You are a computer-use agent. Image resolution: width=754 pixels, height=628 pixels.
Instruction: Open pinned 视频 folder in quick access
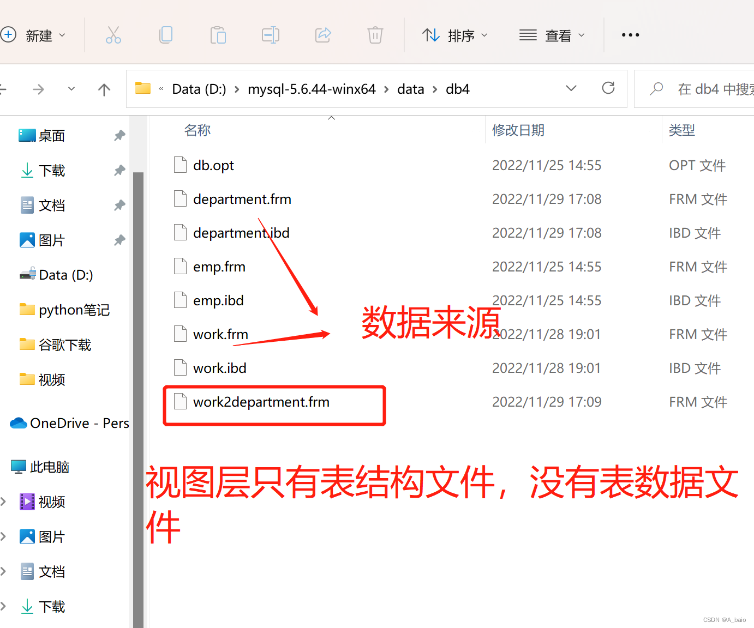click(43, 379)
